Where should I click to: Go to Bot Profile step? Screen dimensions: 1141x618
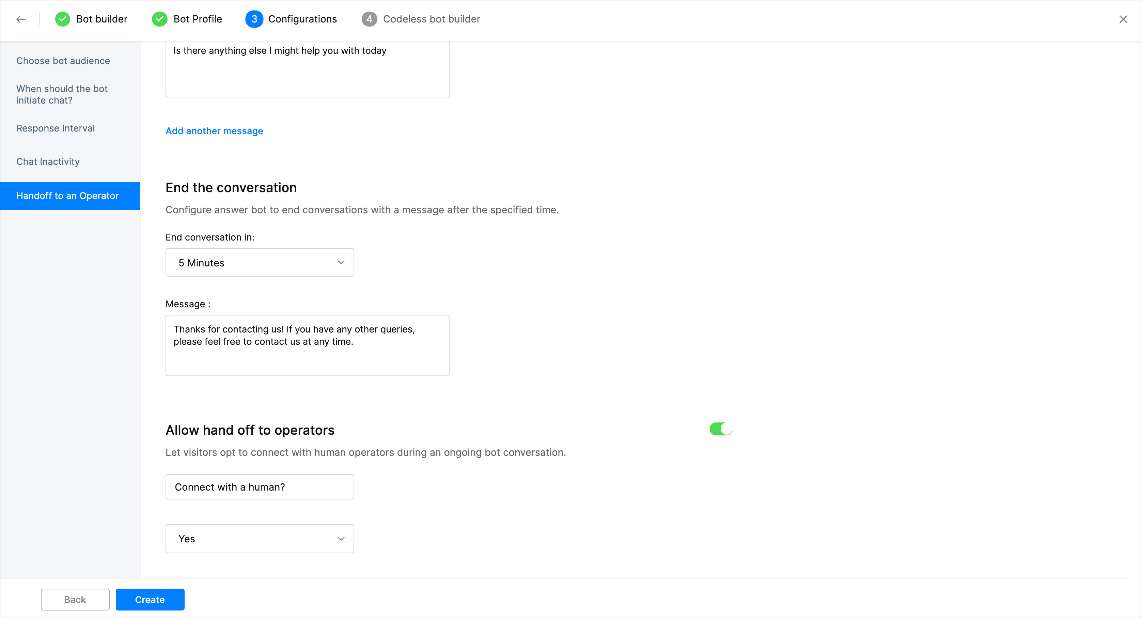198,19
